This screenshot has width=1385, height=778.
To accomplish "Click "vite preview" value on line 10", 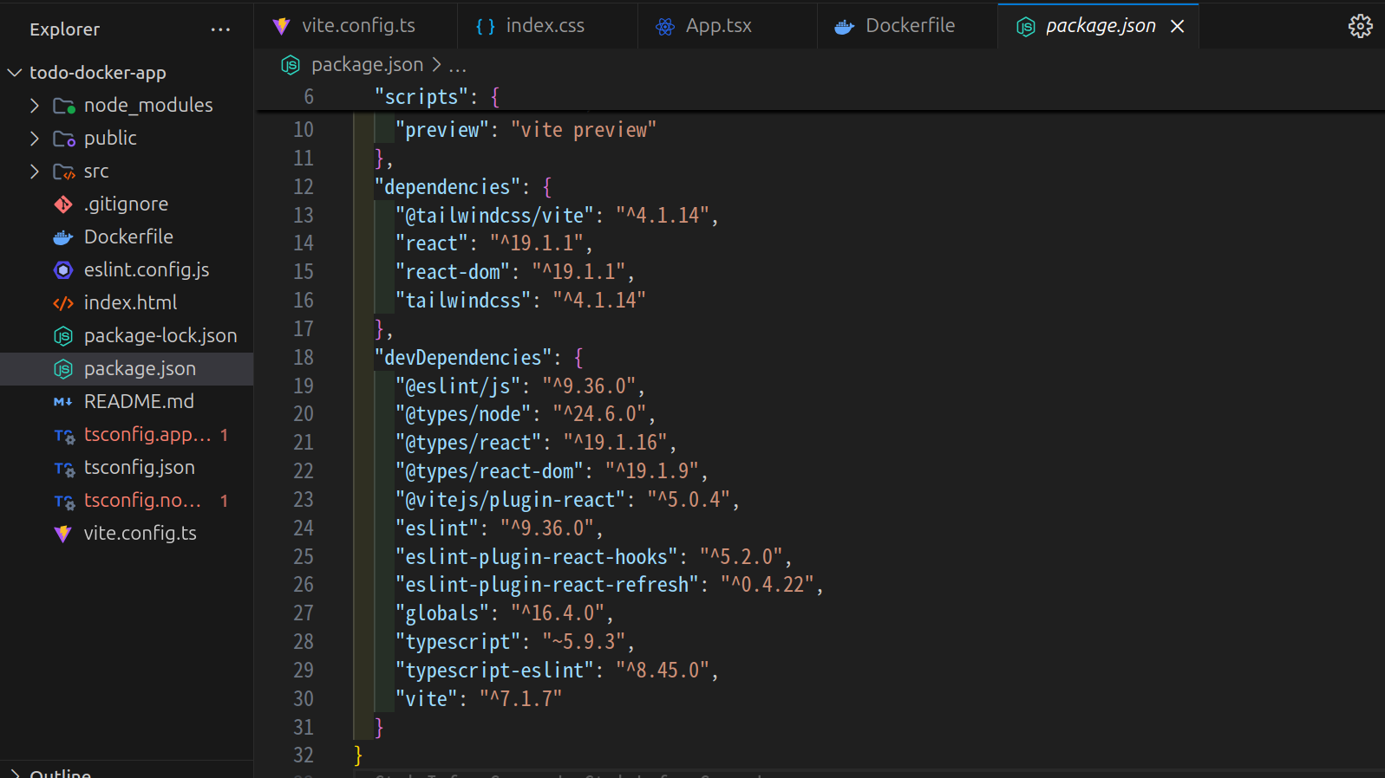I will click(x=584, y=130).
